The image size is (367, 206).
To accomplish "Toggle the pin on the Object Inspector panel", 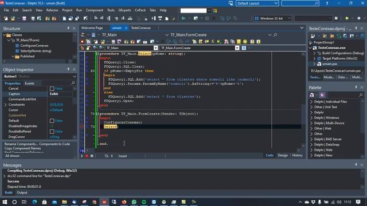I will click(68, 69).
